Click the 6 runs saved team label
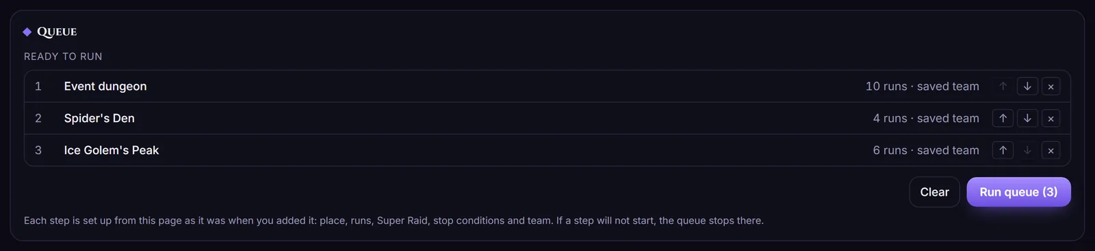The image size is (1095, 251). point(925,150)
